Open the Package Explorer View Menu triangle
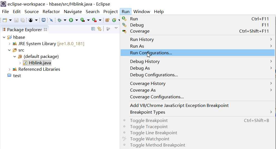Screen dimensions: 276x149 116,28
